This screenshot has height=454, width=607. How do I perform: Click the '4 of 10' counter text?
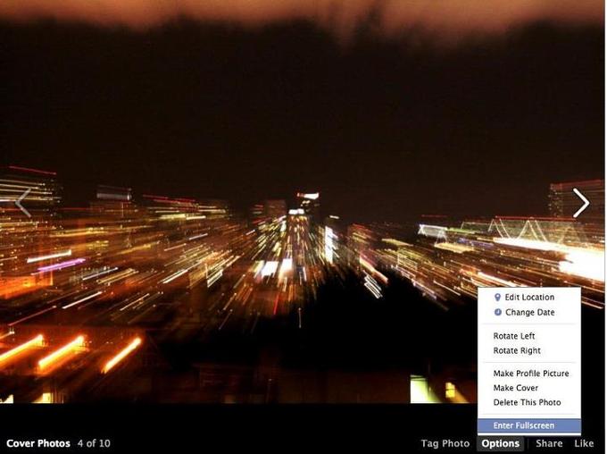pyautogui.click(x=94, y=443)
